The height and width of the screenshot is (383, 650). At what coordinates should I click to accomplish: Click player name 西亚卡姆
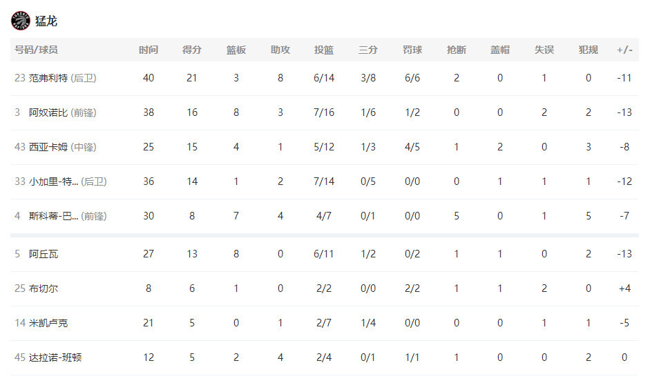[48, 147]
